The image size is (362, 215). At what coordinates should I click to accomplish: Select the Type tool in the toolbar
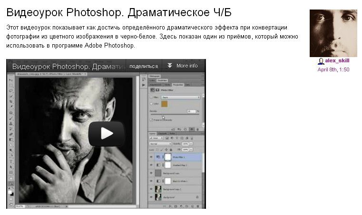point(11,161)
